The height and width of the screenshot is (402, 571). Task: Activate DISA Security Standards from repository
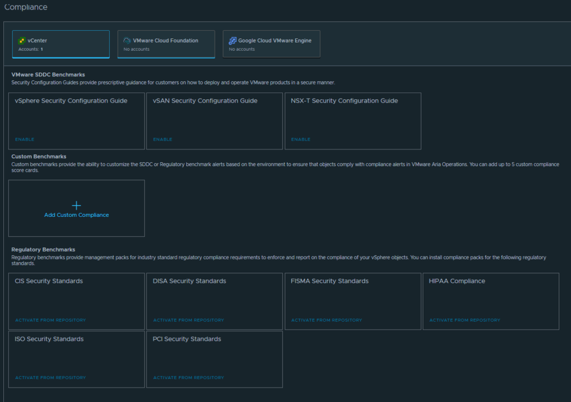click(188, 320)
